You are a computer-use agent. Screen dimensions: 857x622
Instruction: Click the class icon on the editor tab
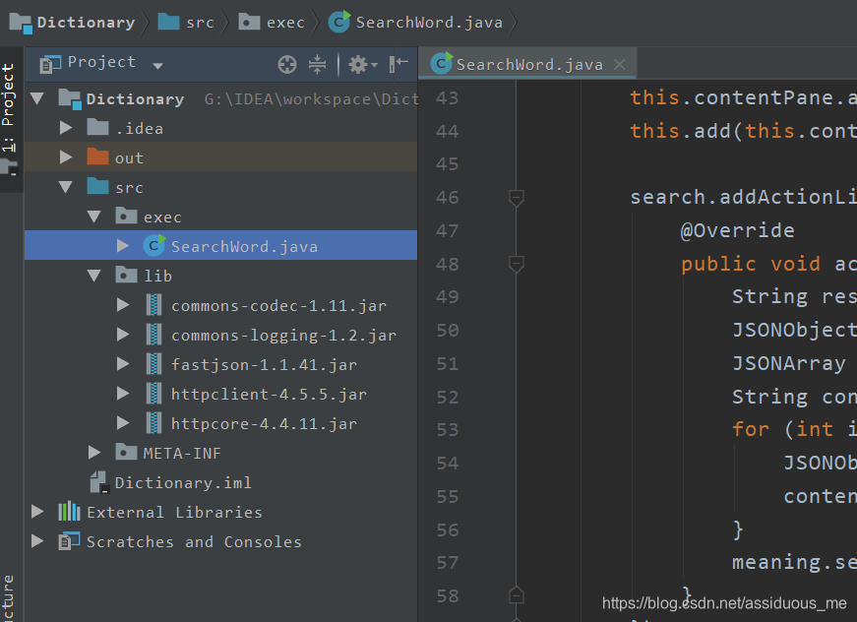click(441, 63)
